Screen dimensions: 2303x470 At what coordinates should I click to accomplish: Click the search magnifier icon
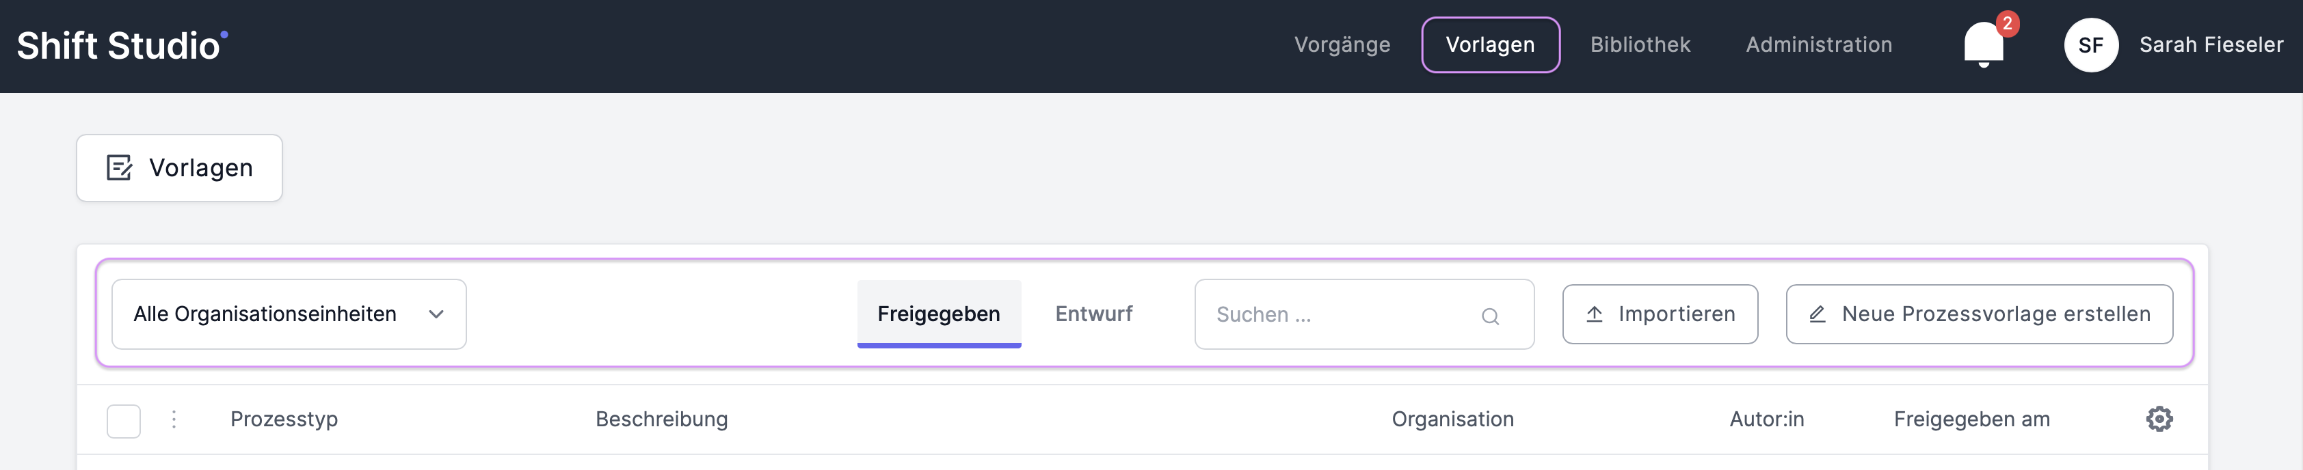pyautogui.click(x=1489, y=316)
